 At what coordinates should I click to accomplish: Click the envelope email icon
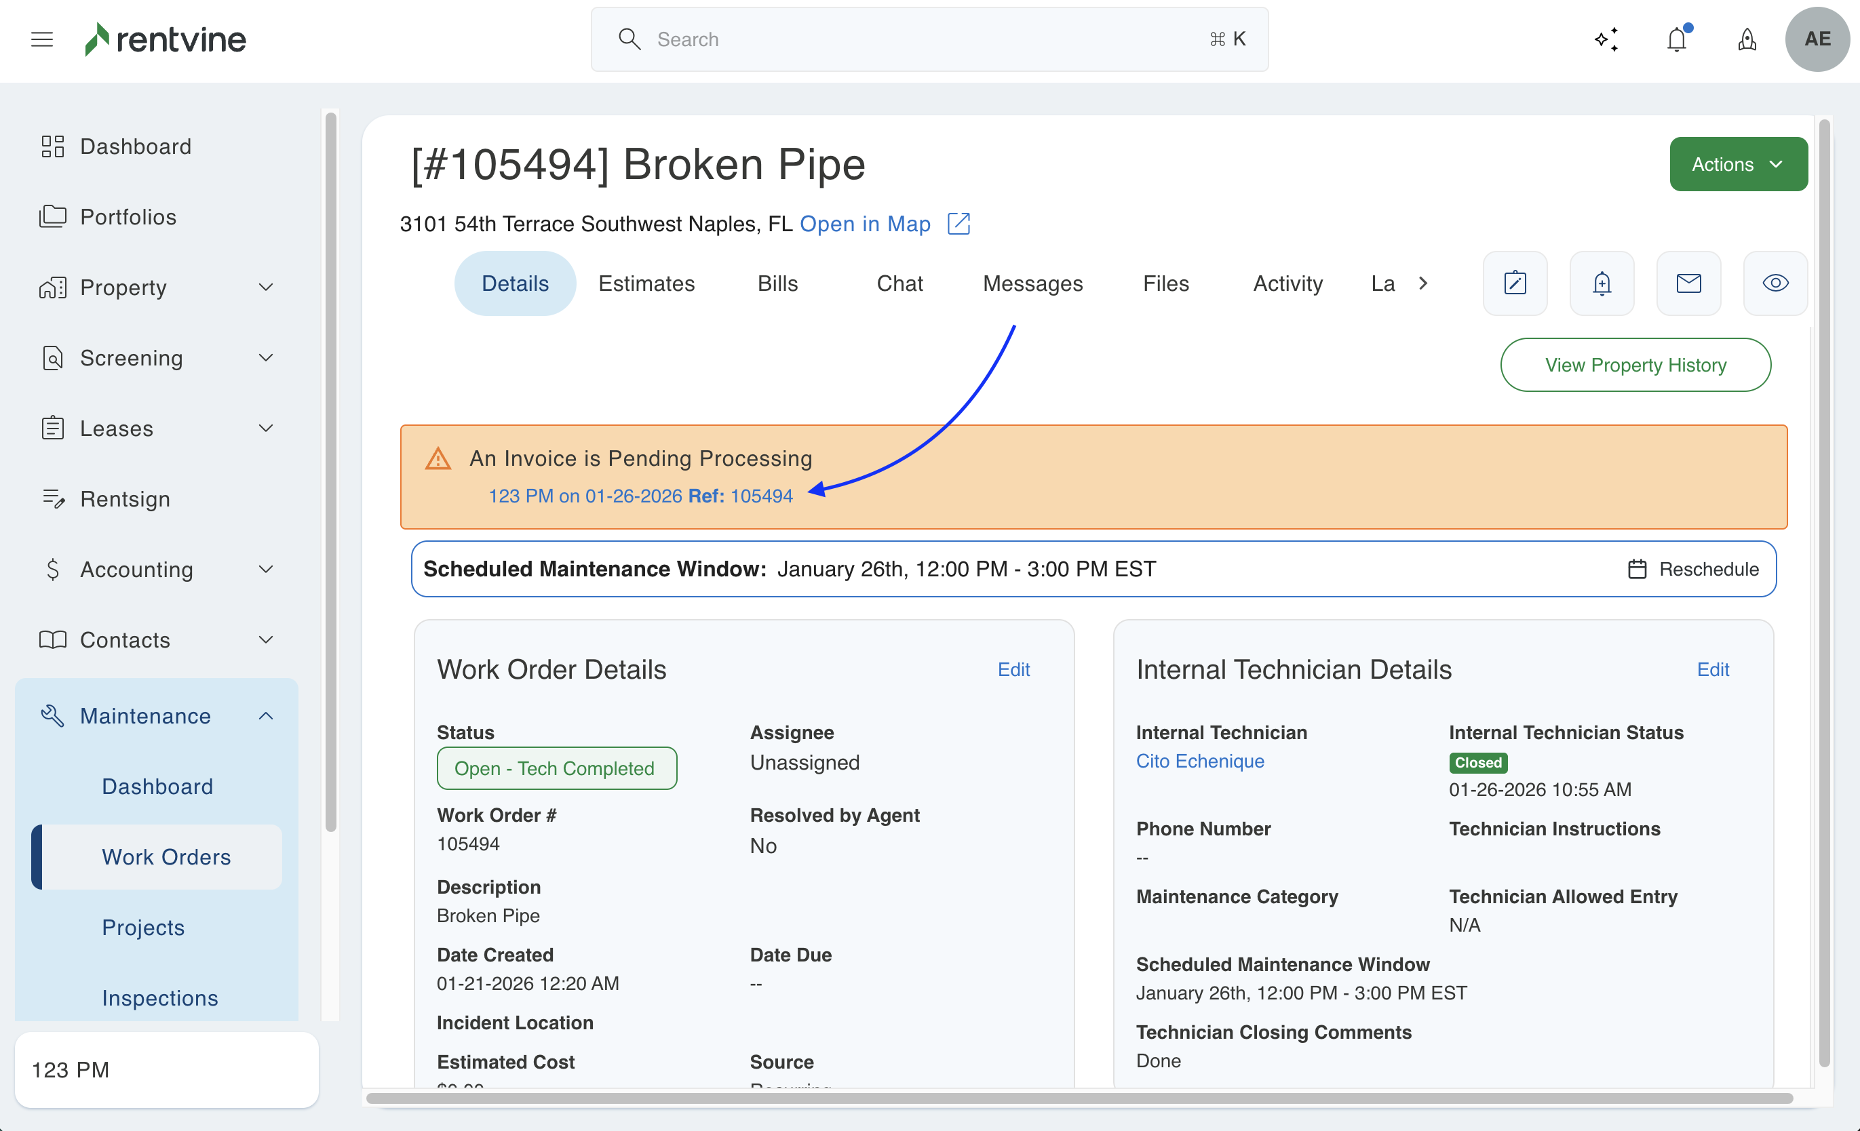point(1688,283)
